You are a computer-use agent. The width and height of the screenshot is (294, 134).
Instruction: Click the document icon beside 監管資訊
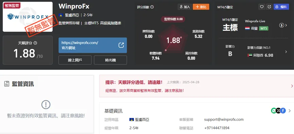pos(7,84)
